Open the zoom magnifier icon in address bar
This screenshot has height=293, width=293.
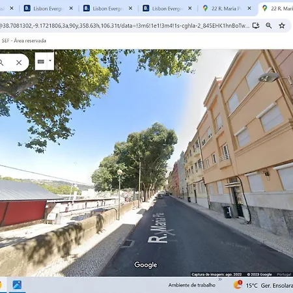click(269, 25)
